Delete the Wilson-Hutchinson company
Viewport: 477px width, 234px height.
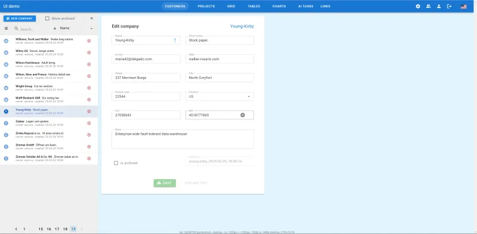89,64
